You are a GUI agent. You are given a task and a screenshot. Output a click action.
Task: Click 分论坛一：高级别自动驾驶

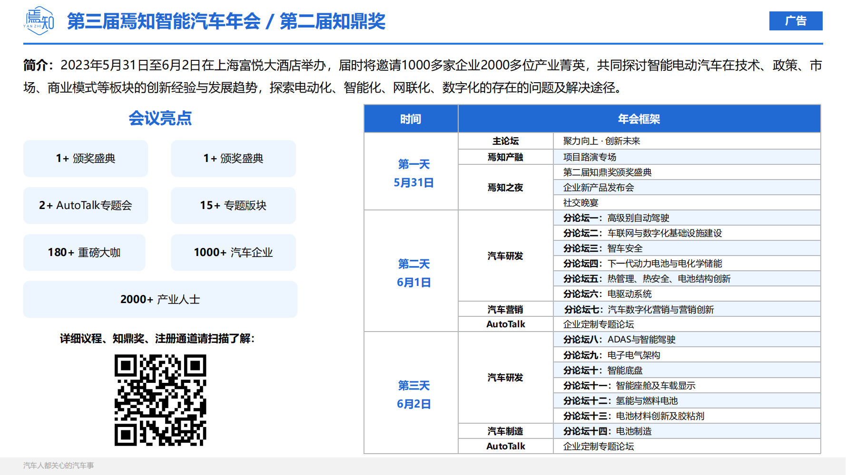pyautogui.click(x=687, y=218)
